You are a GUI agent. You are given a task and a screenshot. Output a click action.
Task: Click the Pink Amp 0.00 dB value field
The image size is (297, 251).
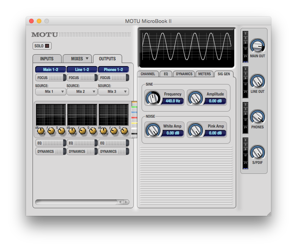[x=215, y=133]
